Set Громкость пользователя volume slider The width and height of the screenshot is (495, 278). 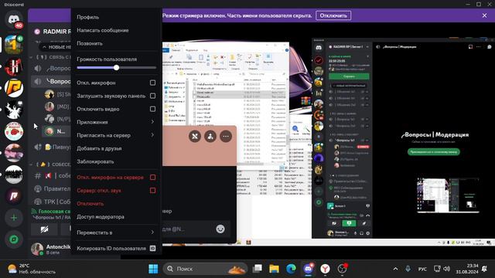117,67
